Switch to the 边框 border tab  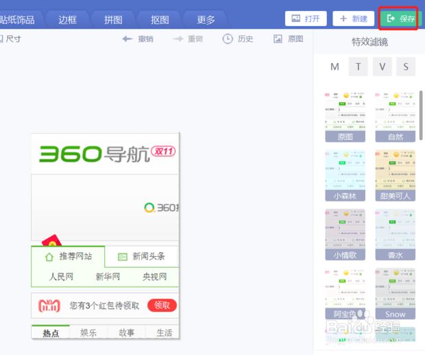click(x=67, y=19)
